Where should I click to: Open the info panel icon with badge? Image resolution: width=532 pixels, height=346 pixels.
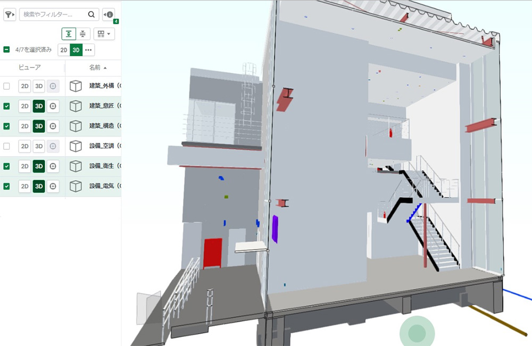[109, 14]
